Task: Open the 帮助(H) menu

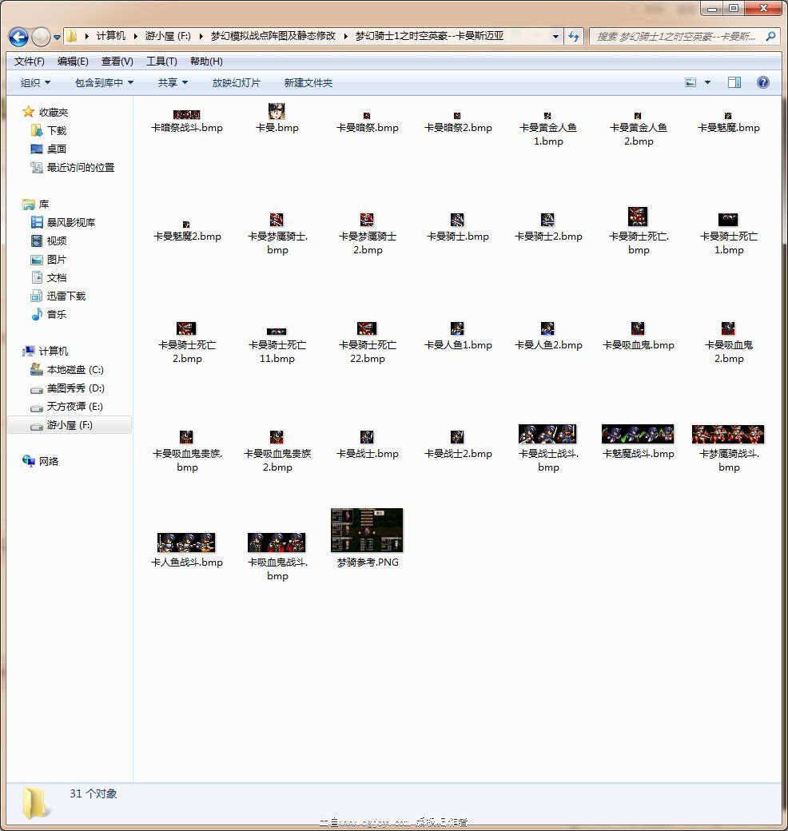Action: coord(206,61)
